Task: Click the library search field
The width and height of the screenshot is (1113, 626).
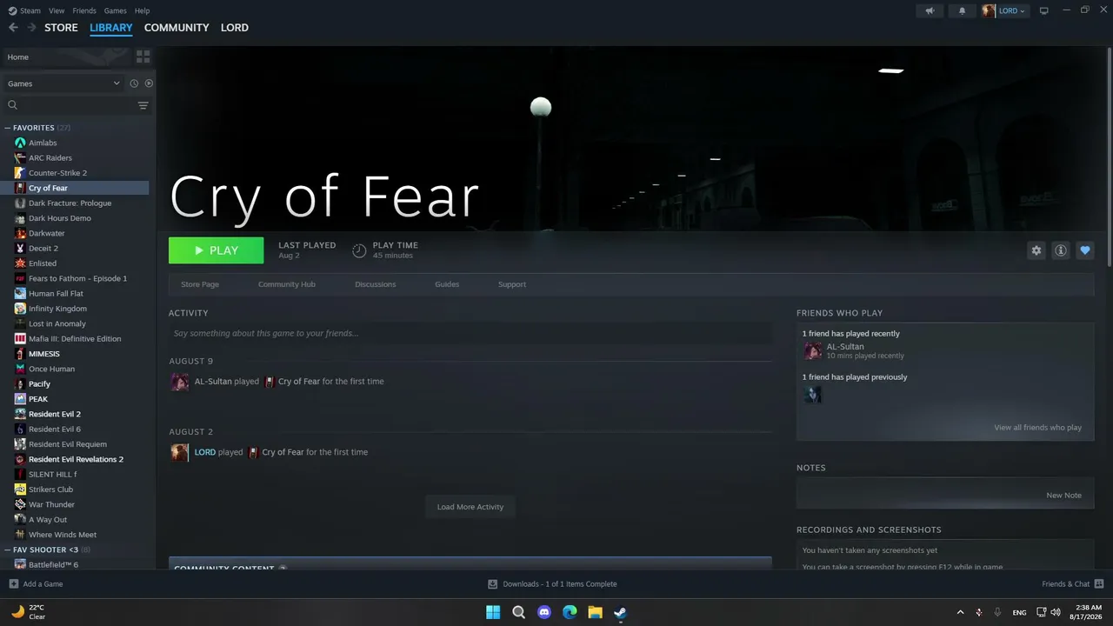Action: (x=70, y=105)
